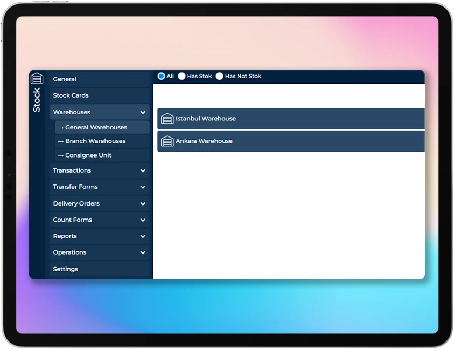This screenshot has width=454, height=349.
Task: Click the Istanbul Warehouse garage icon
Action: (x=167, y=119)
